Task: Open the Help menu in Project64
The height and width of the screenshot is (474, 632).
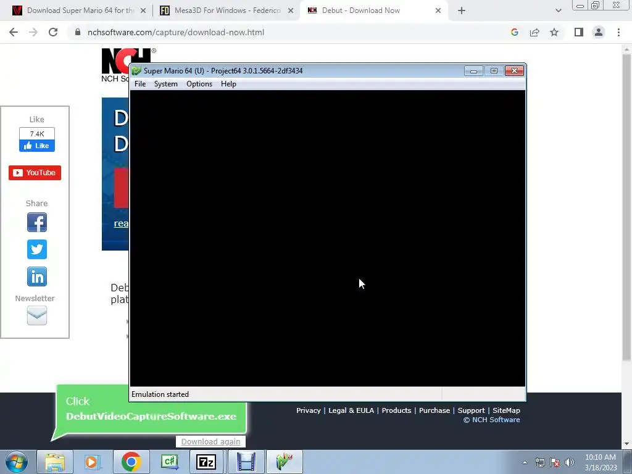Action: click(x=228, y=84)
